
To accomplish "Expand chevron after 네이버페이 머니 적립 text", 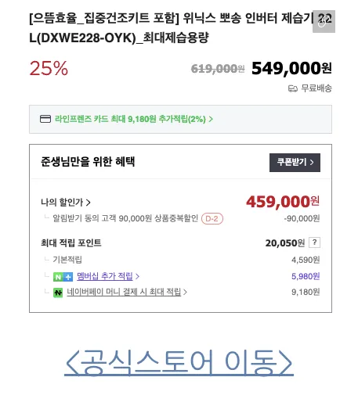I will point(185,292).
